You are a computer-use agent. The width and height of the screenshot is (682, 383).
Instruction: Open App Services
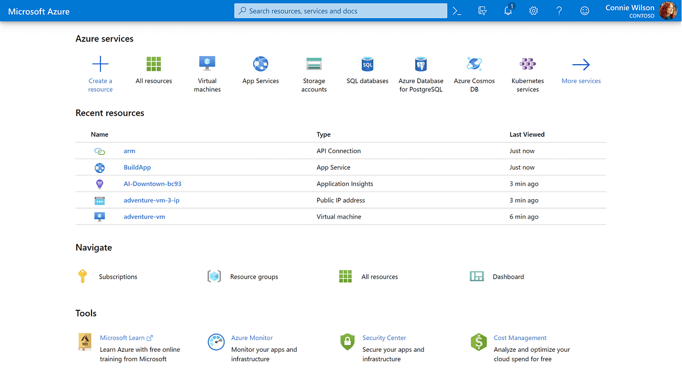pyautogui.click(x=260, y=68)
